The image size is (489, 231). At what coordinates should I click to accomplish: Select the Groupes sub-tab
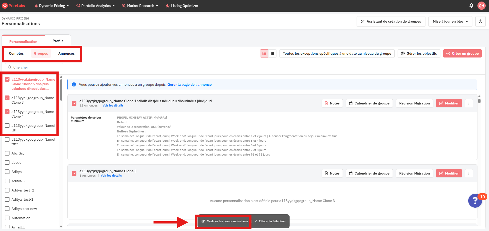41,53
